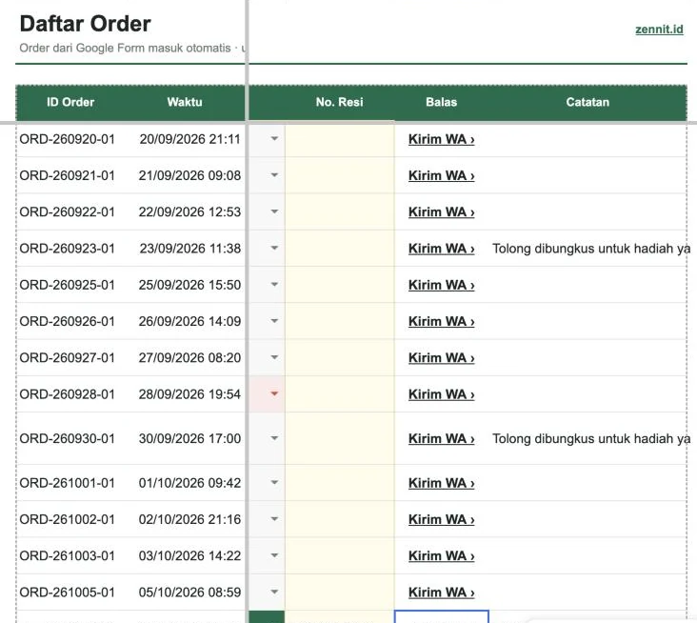Click Kirim WA for order ORD-260926-01
Screen dimensions: 697x623
[x=442, y=322]
